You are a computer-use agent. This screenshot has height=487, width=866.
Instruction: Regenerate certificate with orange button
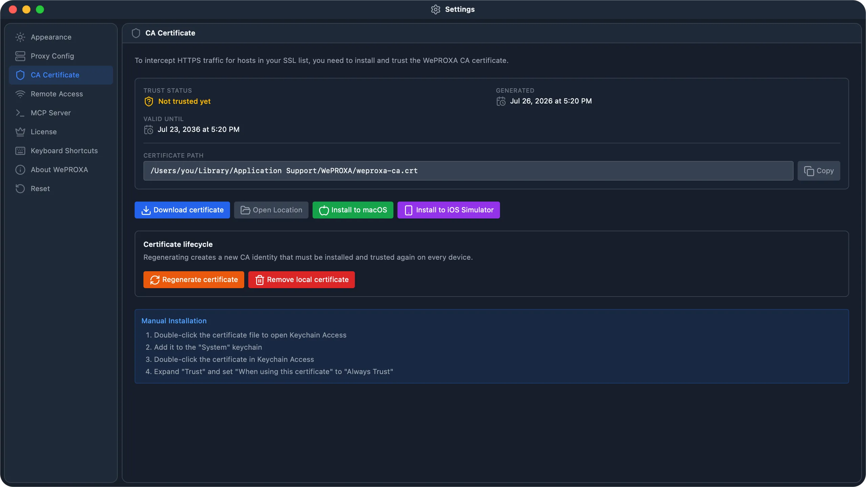click(x=194, y=280)
